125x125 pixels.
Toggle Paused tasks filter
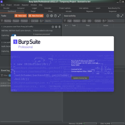(x=16, y=21)
